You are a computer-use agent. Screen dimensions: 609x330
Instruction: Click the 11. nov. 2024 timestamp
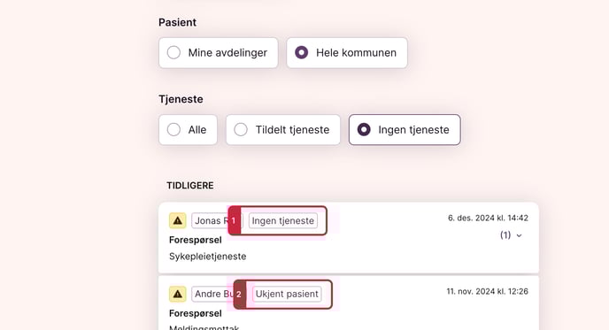pyautogui.click(x=488, y=291)
